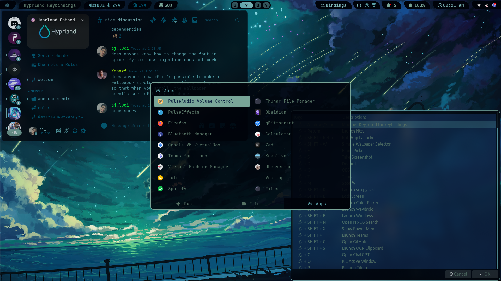Toggle Discord microphone mute
501x281 pixels.
[67, 131]
